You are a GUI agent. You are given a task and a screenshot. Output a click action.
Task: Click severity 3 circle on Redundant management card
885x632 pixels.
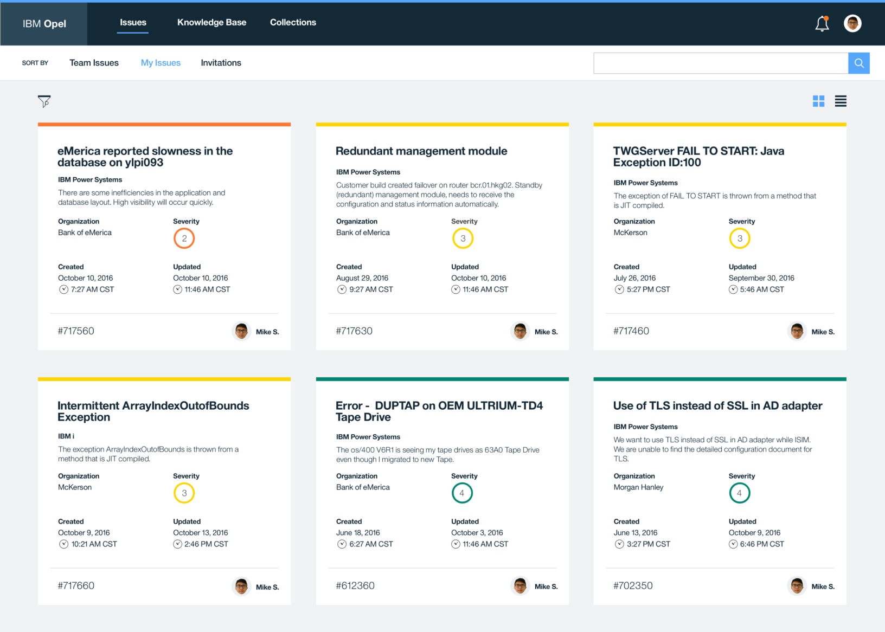(463, 238)
